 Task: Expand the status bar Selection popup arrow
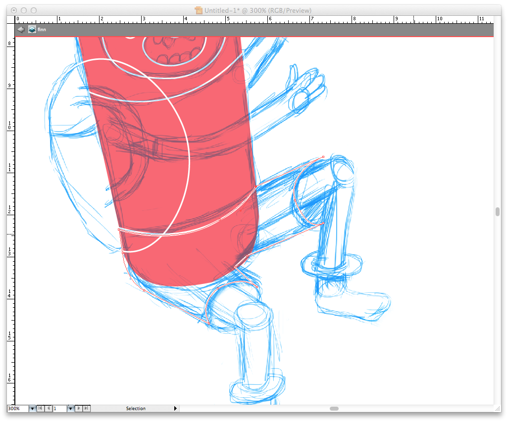(175, 409)
